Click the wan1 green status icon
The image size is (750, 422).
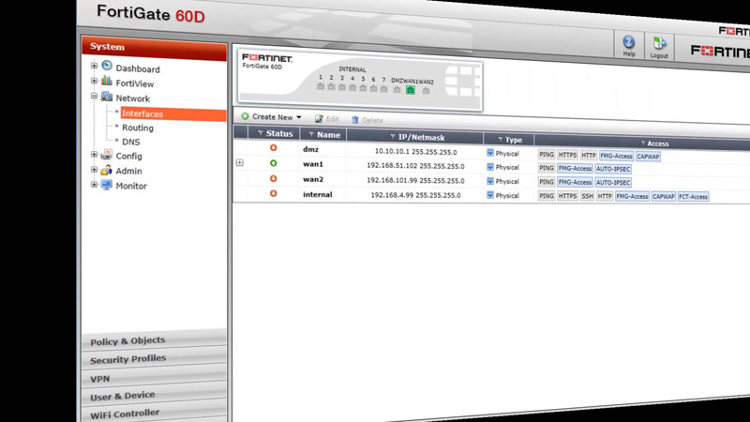point(273,163)
